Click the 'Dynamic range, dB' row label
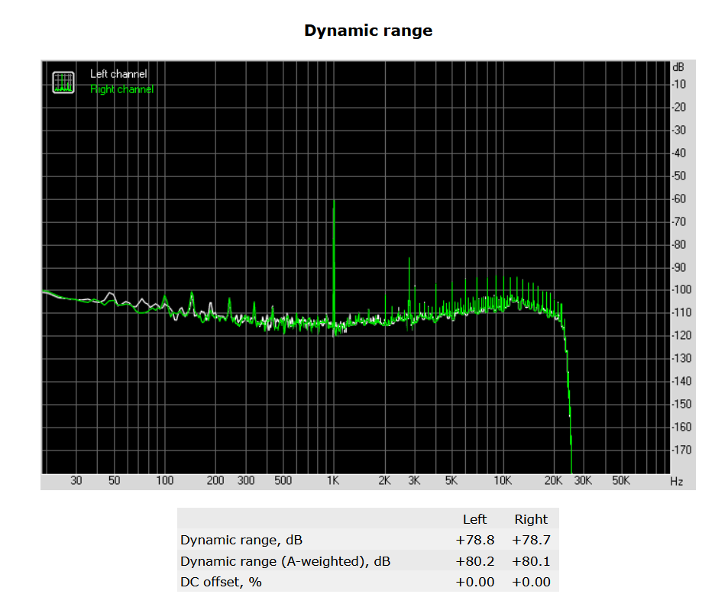Screen dimensions: 715x607 click(241, 540)
